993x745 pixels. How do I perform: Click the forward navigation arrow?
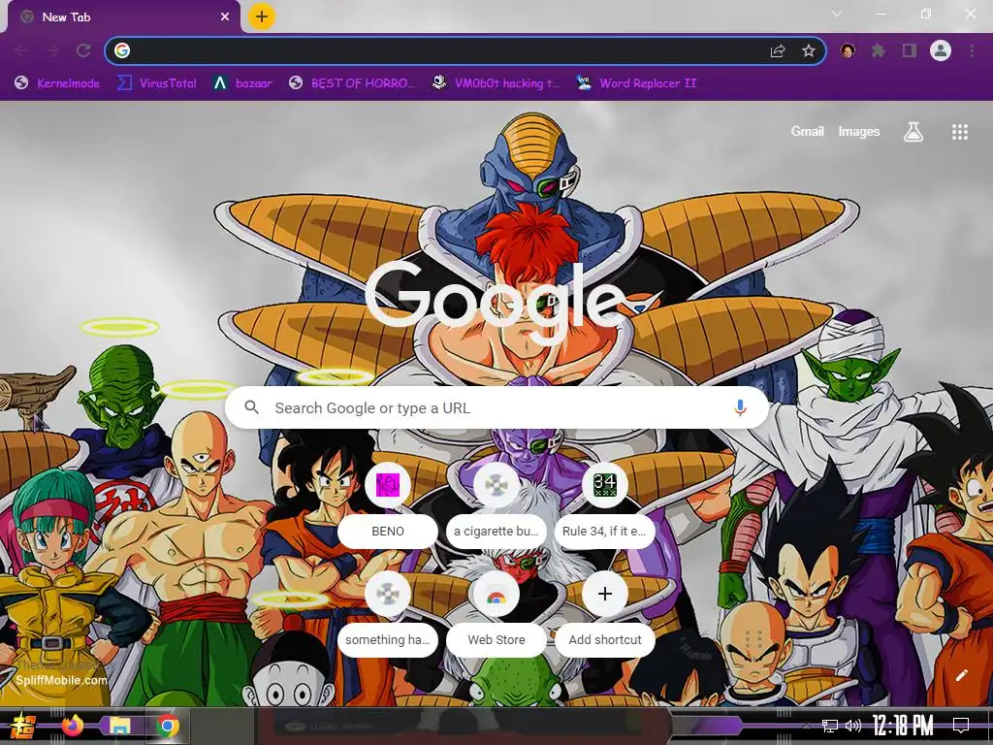tap(52, 50)
